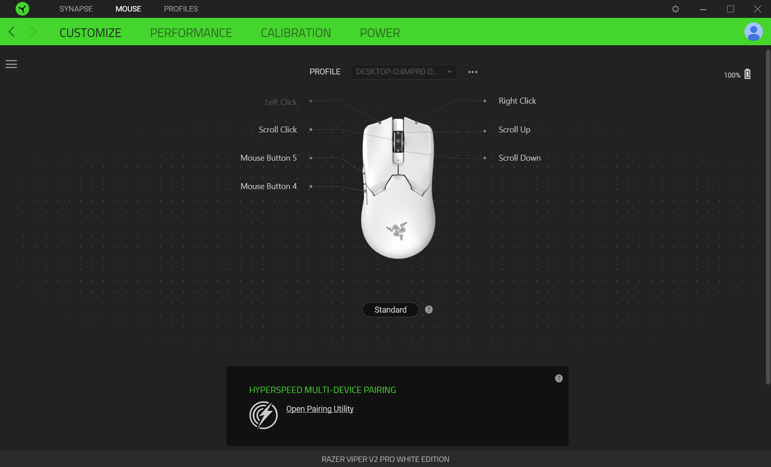Open the PERFORMANCE tab
The image size is (771, 467).
pyautogui.click(x=191, y=33)
